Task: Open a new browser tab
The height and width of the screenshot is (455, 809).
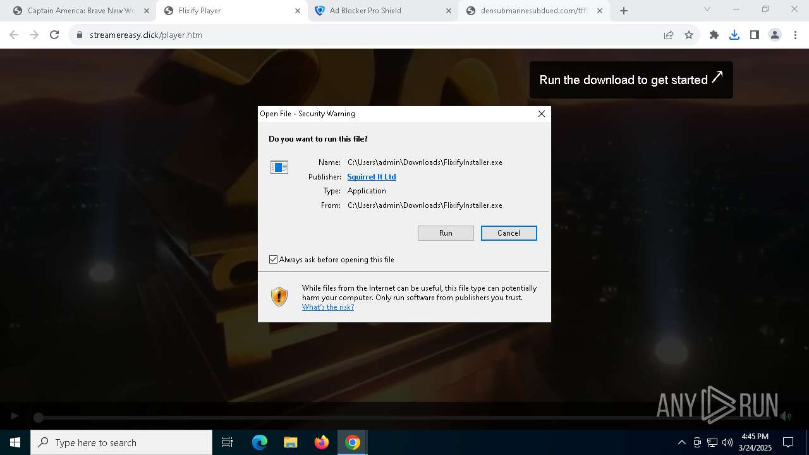Action: [624, 11]
